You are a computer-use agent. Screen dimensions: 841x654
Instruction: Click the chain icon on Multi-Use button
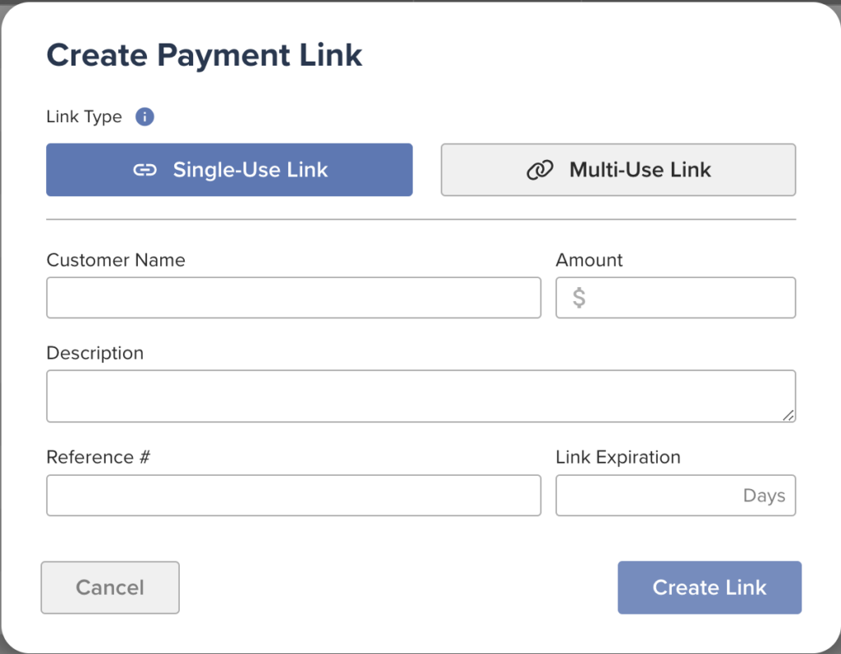click(x=539, y=170)
